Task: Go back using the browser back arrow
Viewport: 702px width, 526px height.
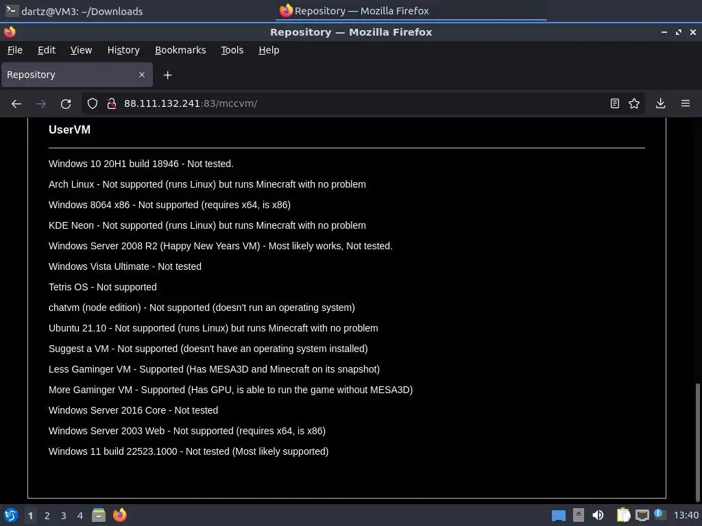Action: [x=16, y=104]
